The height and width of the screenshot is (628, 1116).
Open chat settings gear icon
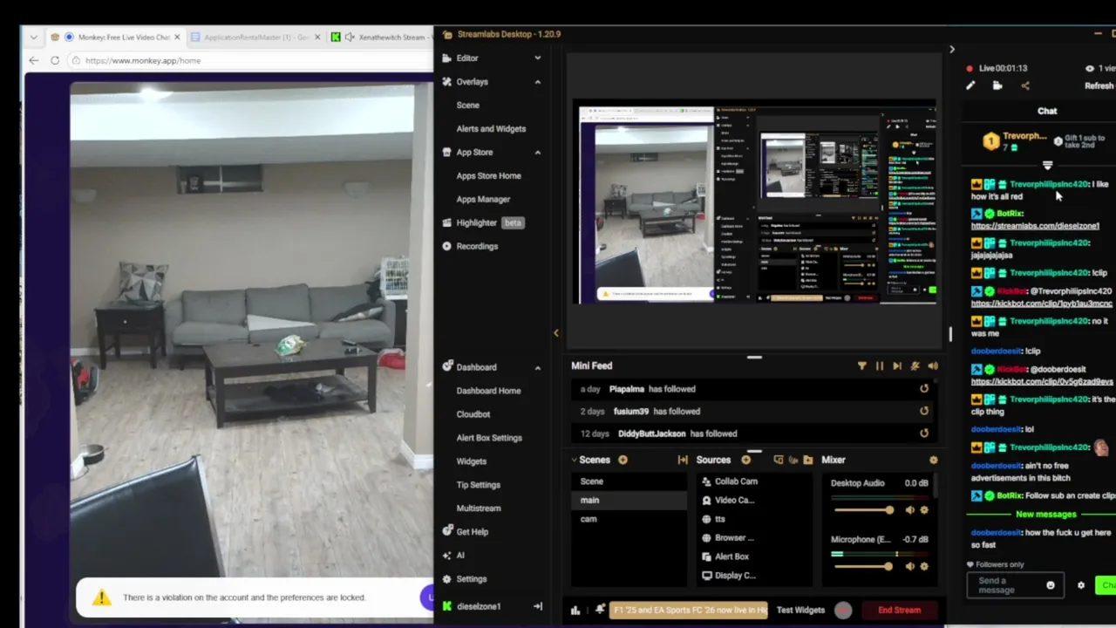tap(1081, 585)
